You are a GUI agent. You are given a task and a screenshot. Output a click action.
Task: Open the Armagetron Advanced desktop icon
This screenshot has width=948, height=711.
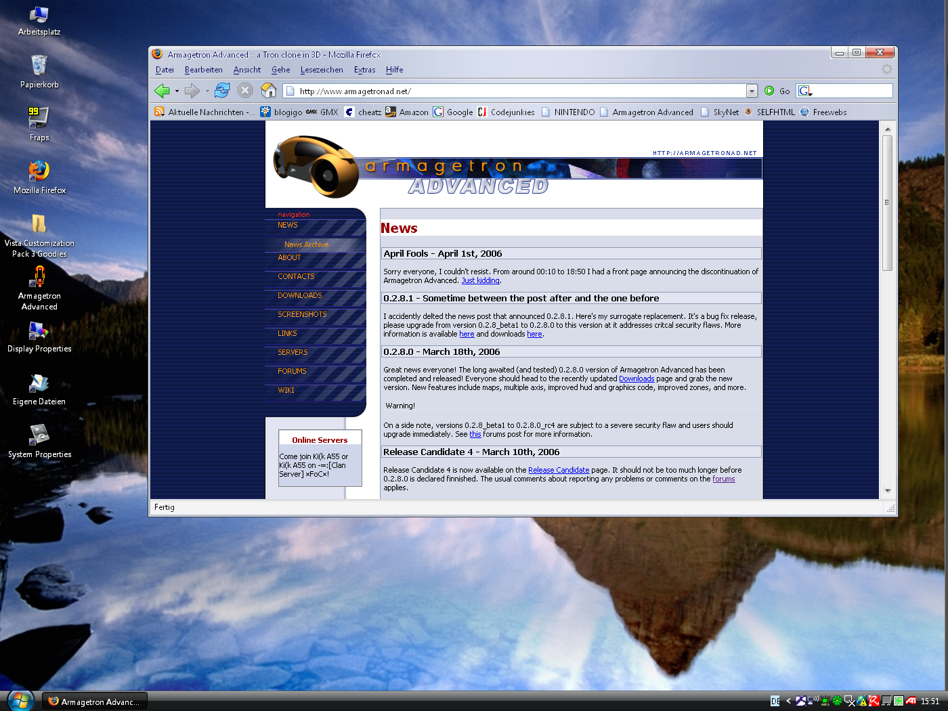[x=39, y=276]
